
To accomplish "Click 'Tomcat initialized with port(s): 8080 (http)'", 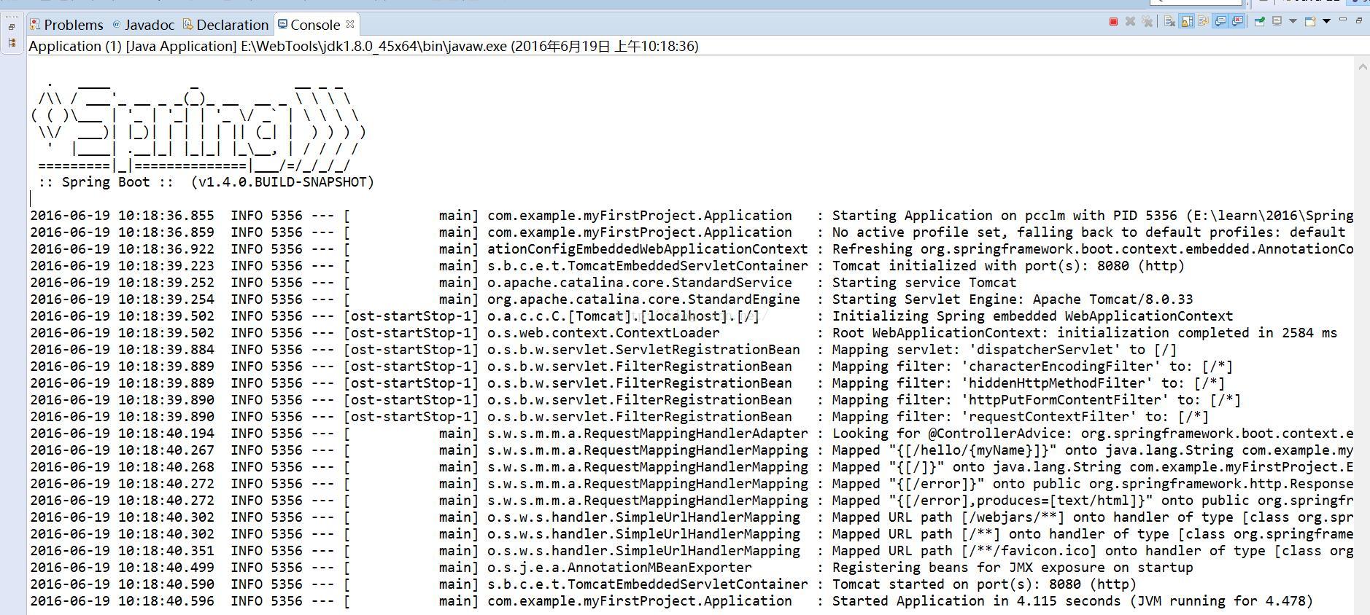I will [1008, 266].
